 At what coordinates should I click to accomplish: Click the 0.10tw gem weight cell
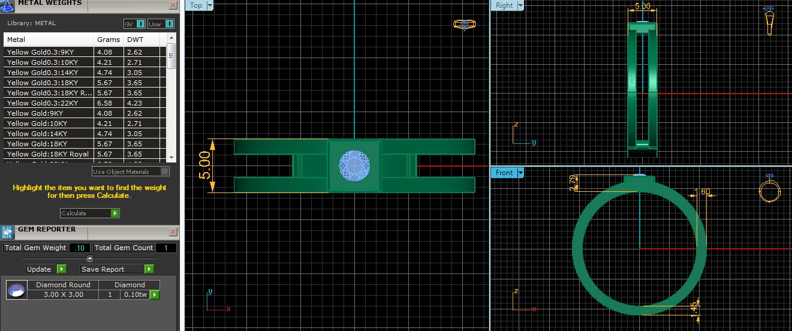pos(134,294)
